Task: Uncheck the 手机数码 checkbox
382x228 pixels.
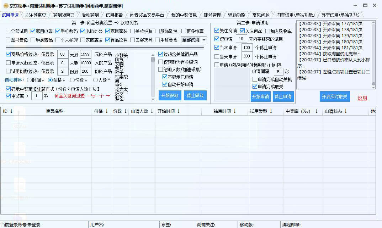Action: tap(58, 31)
